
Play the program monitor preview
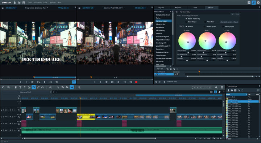(x=45, y=82)
